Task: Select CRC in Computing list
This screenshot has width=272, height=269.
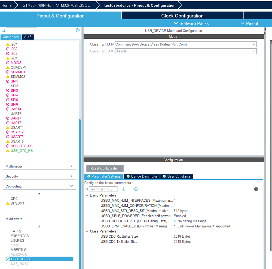Action: click(14, 199)
